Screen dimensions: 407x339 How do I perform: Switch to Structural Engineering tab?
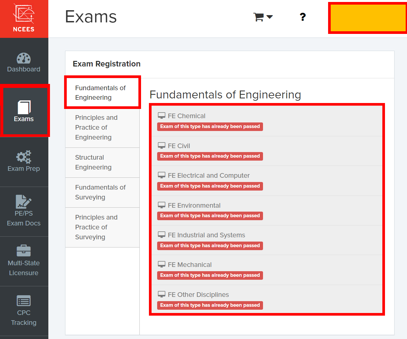[103, 163]
